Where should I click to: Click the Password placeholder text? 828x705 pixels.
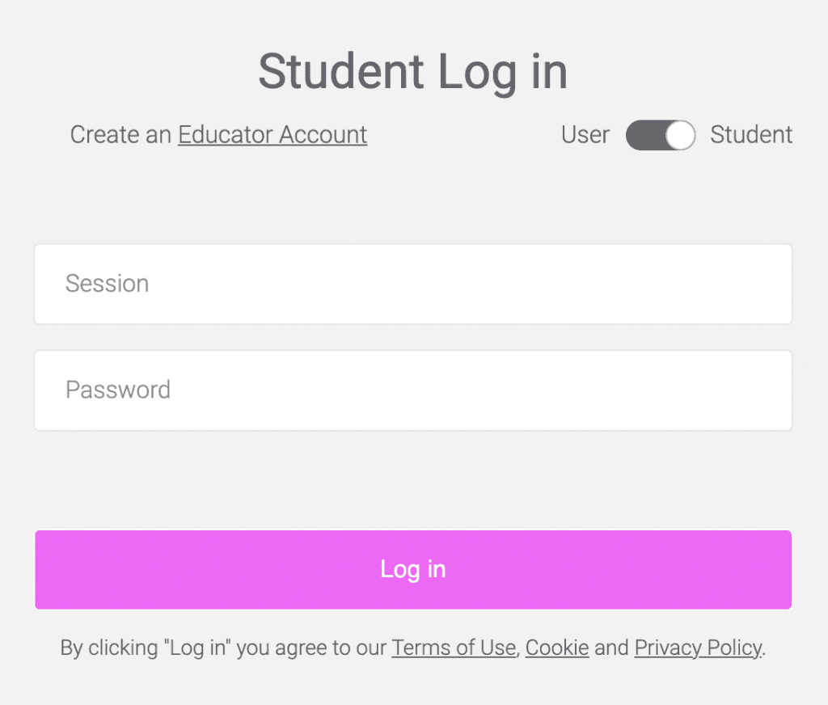click(118, 390)
